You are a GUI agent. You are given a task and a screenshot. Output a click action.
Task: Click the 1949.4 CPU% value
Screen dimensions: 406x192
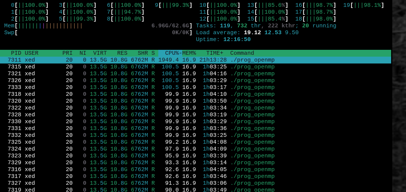tap(169, 60)
